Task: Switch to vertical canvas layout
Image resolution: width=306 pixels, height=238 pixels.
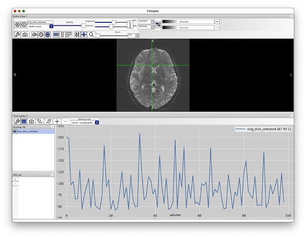Action: point(62,35)
